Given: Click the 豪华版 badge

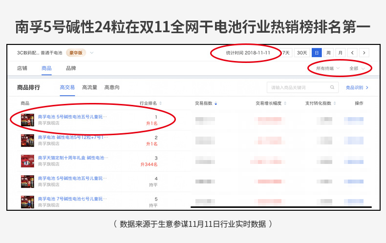Looking at the screenshot, I should [76, 53].
